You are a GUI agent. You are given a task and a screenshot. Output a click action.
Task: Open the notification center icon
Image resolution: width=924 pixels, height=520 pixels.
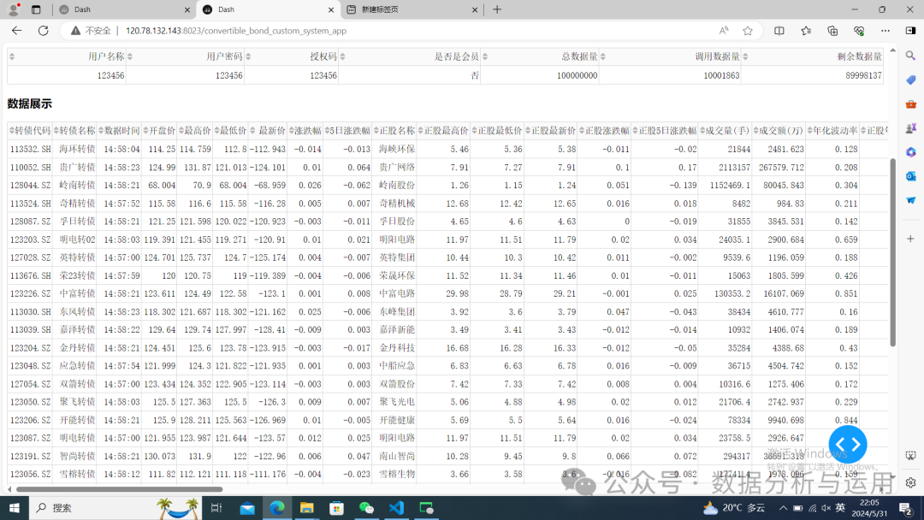pos(906,508)
